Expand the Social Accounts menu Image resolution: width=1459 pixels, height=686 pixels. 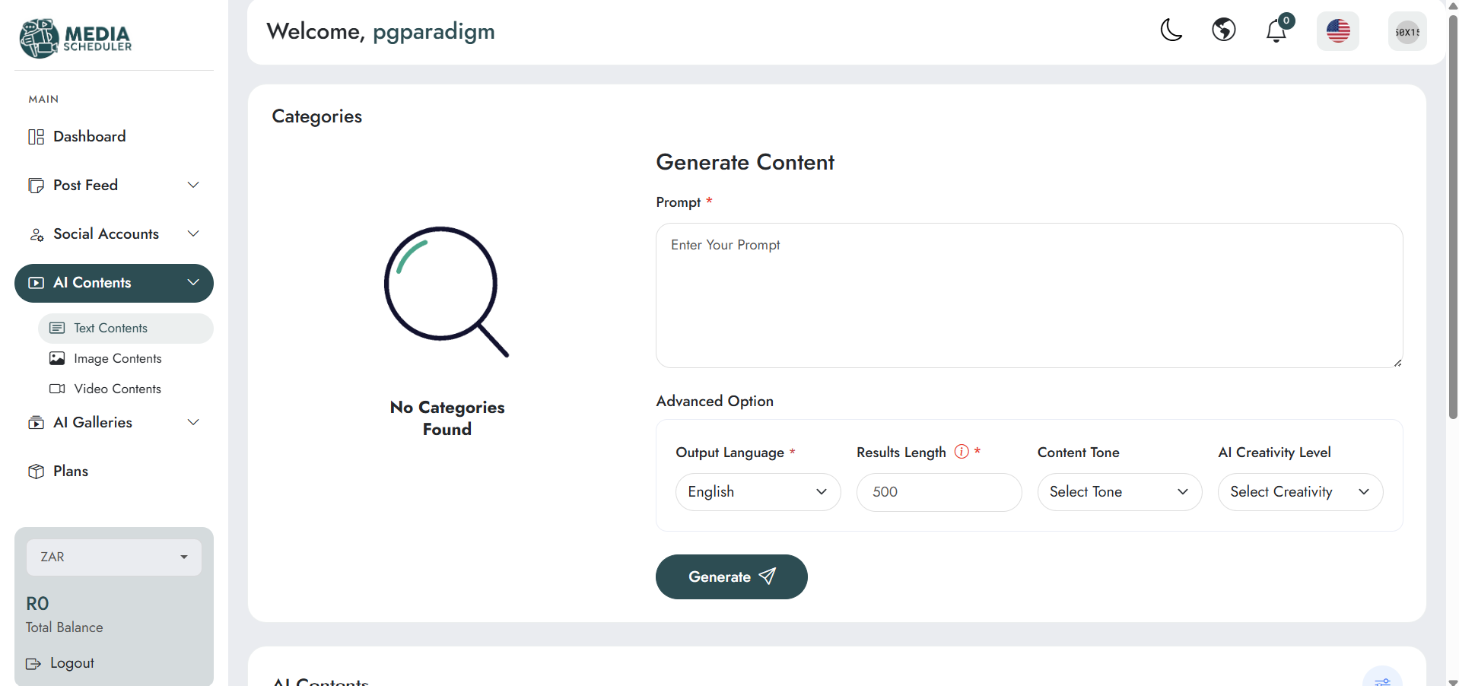click(x=114, y=234)
